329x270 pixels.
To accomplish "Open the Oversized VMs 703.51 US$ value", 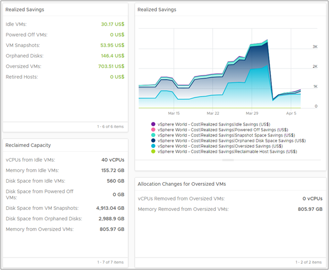I will click(x=112, y=66).
